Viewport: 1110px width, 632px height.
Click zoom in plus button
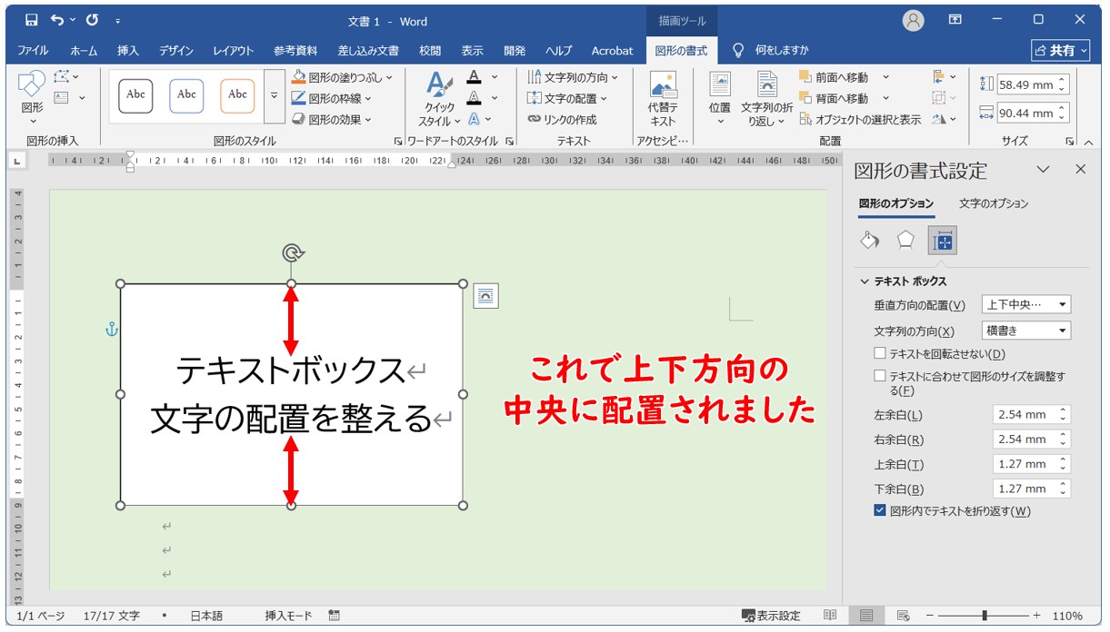1036,616
